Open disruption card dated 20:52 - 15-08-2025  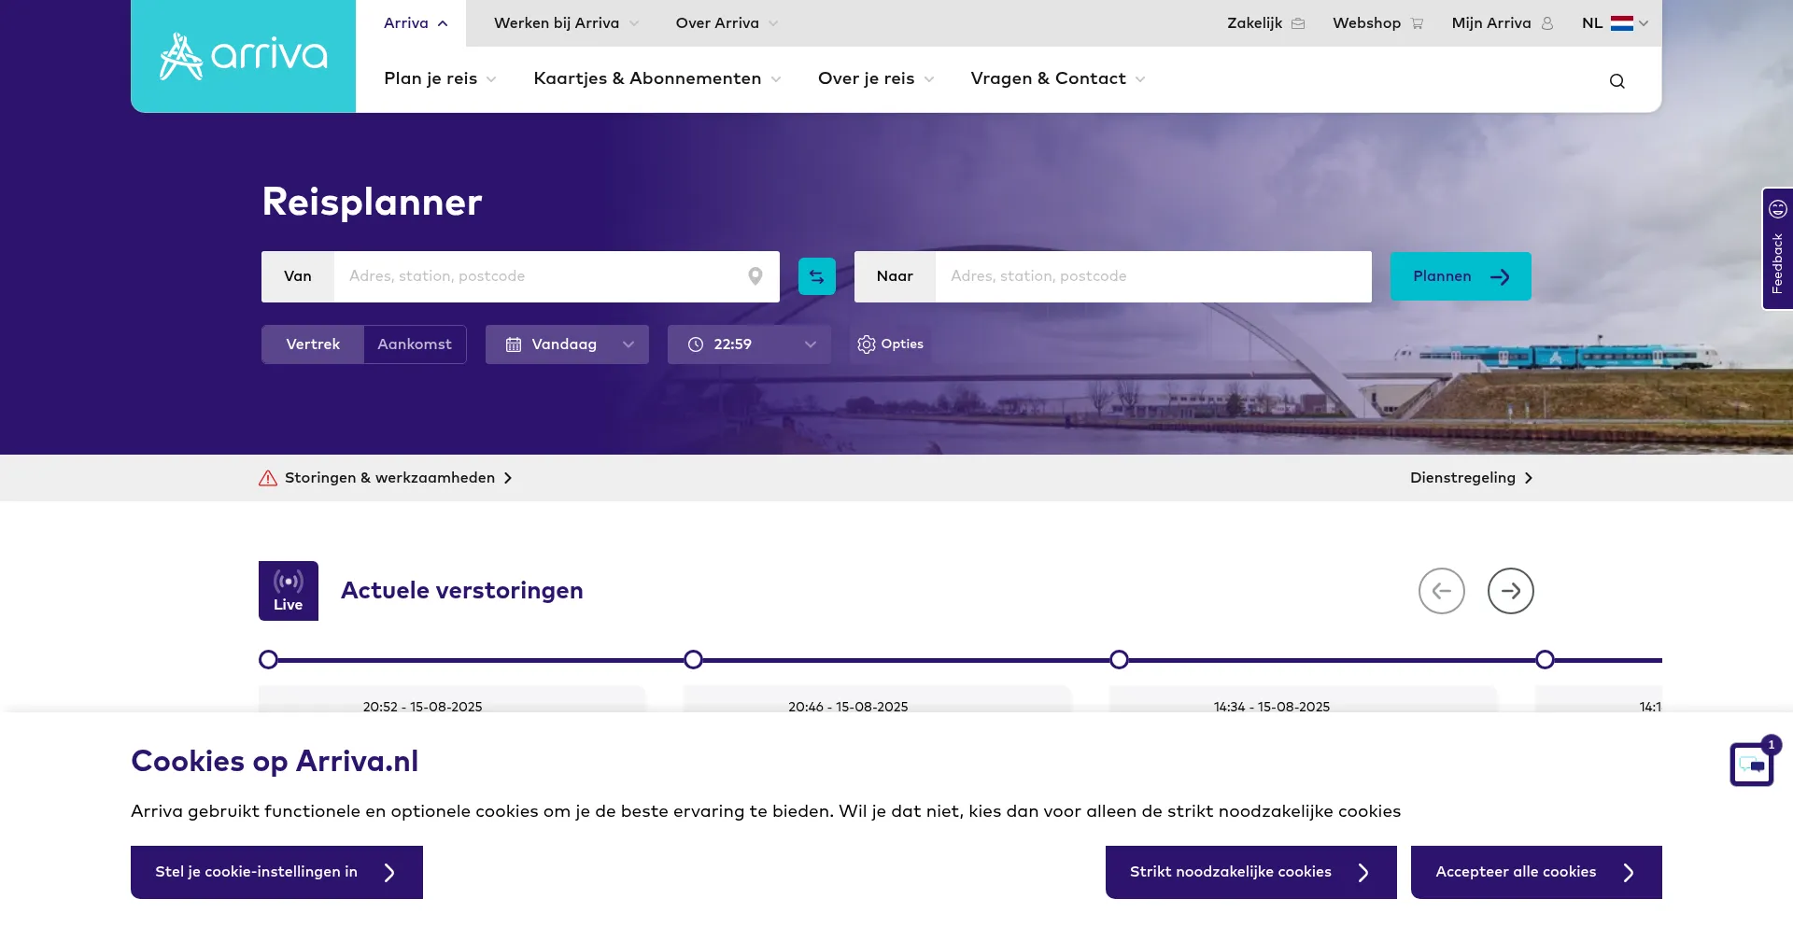(x=452, y=700)
